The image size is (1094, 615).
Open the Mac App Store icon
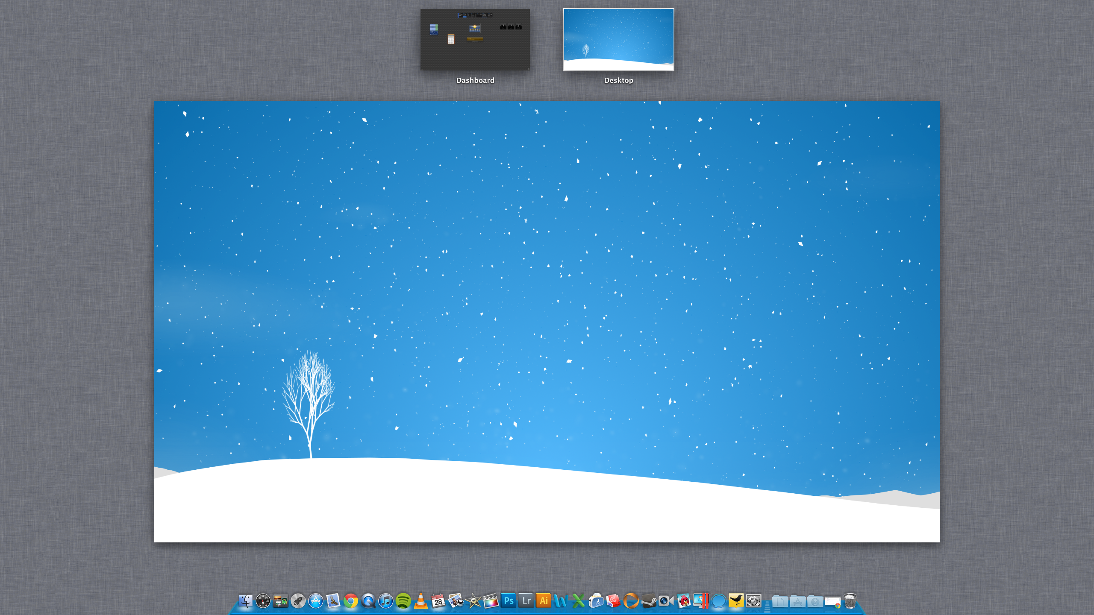[x=316, y=601]
